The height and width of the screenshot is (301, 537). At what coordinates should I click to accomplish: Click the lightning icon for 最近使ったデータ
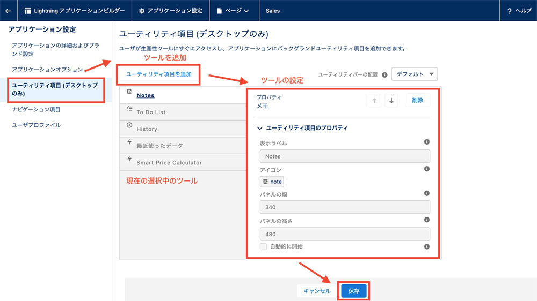coord(129,142)
